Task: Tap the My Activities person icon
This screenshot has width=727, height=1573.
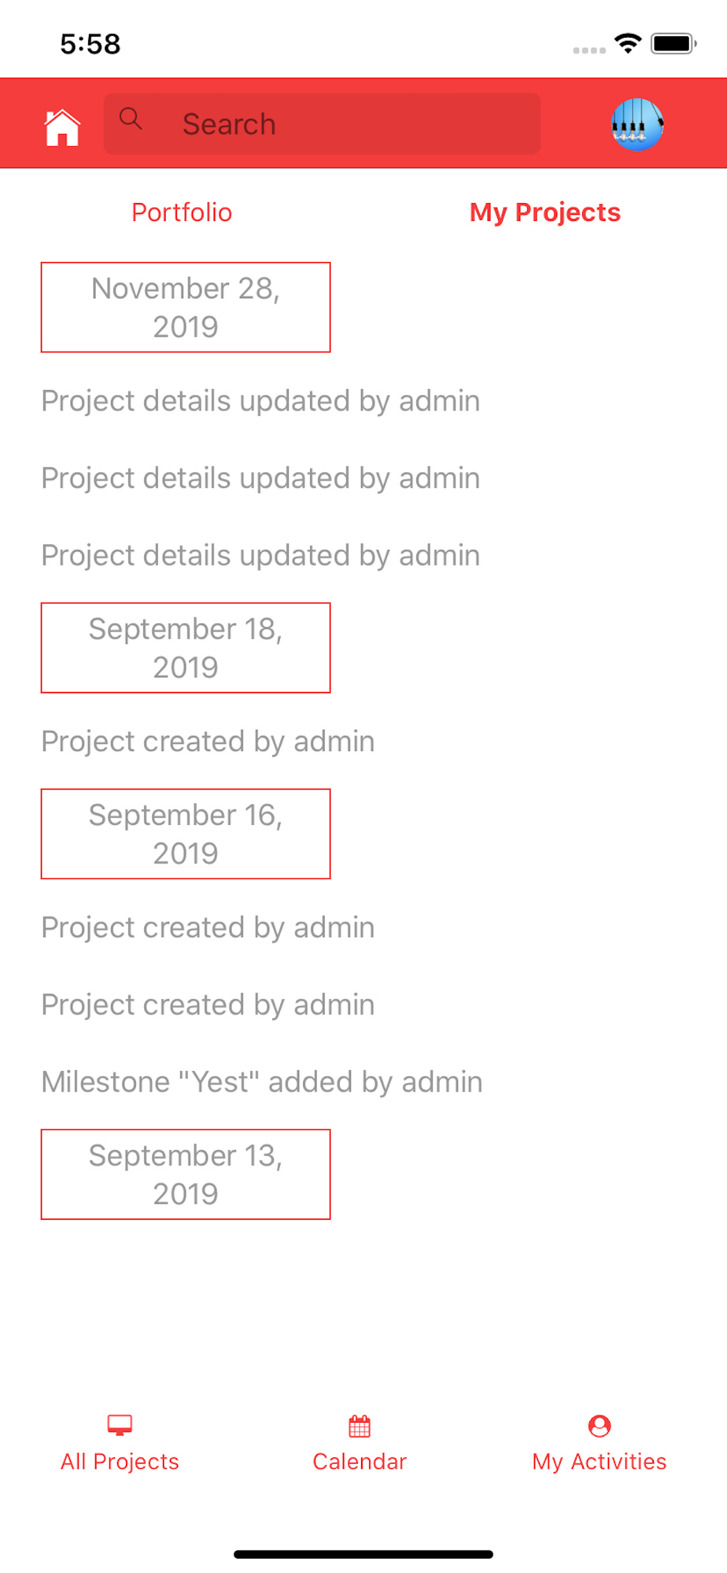Action: click(600, 1425)
